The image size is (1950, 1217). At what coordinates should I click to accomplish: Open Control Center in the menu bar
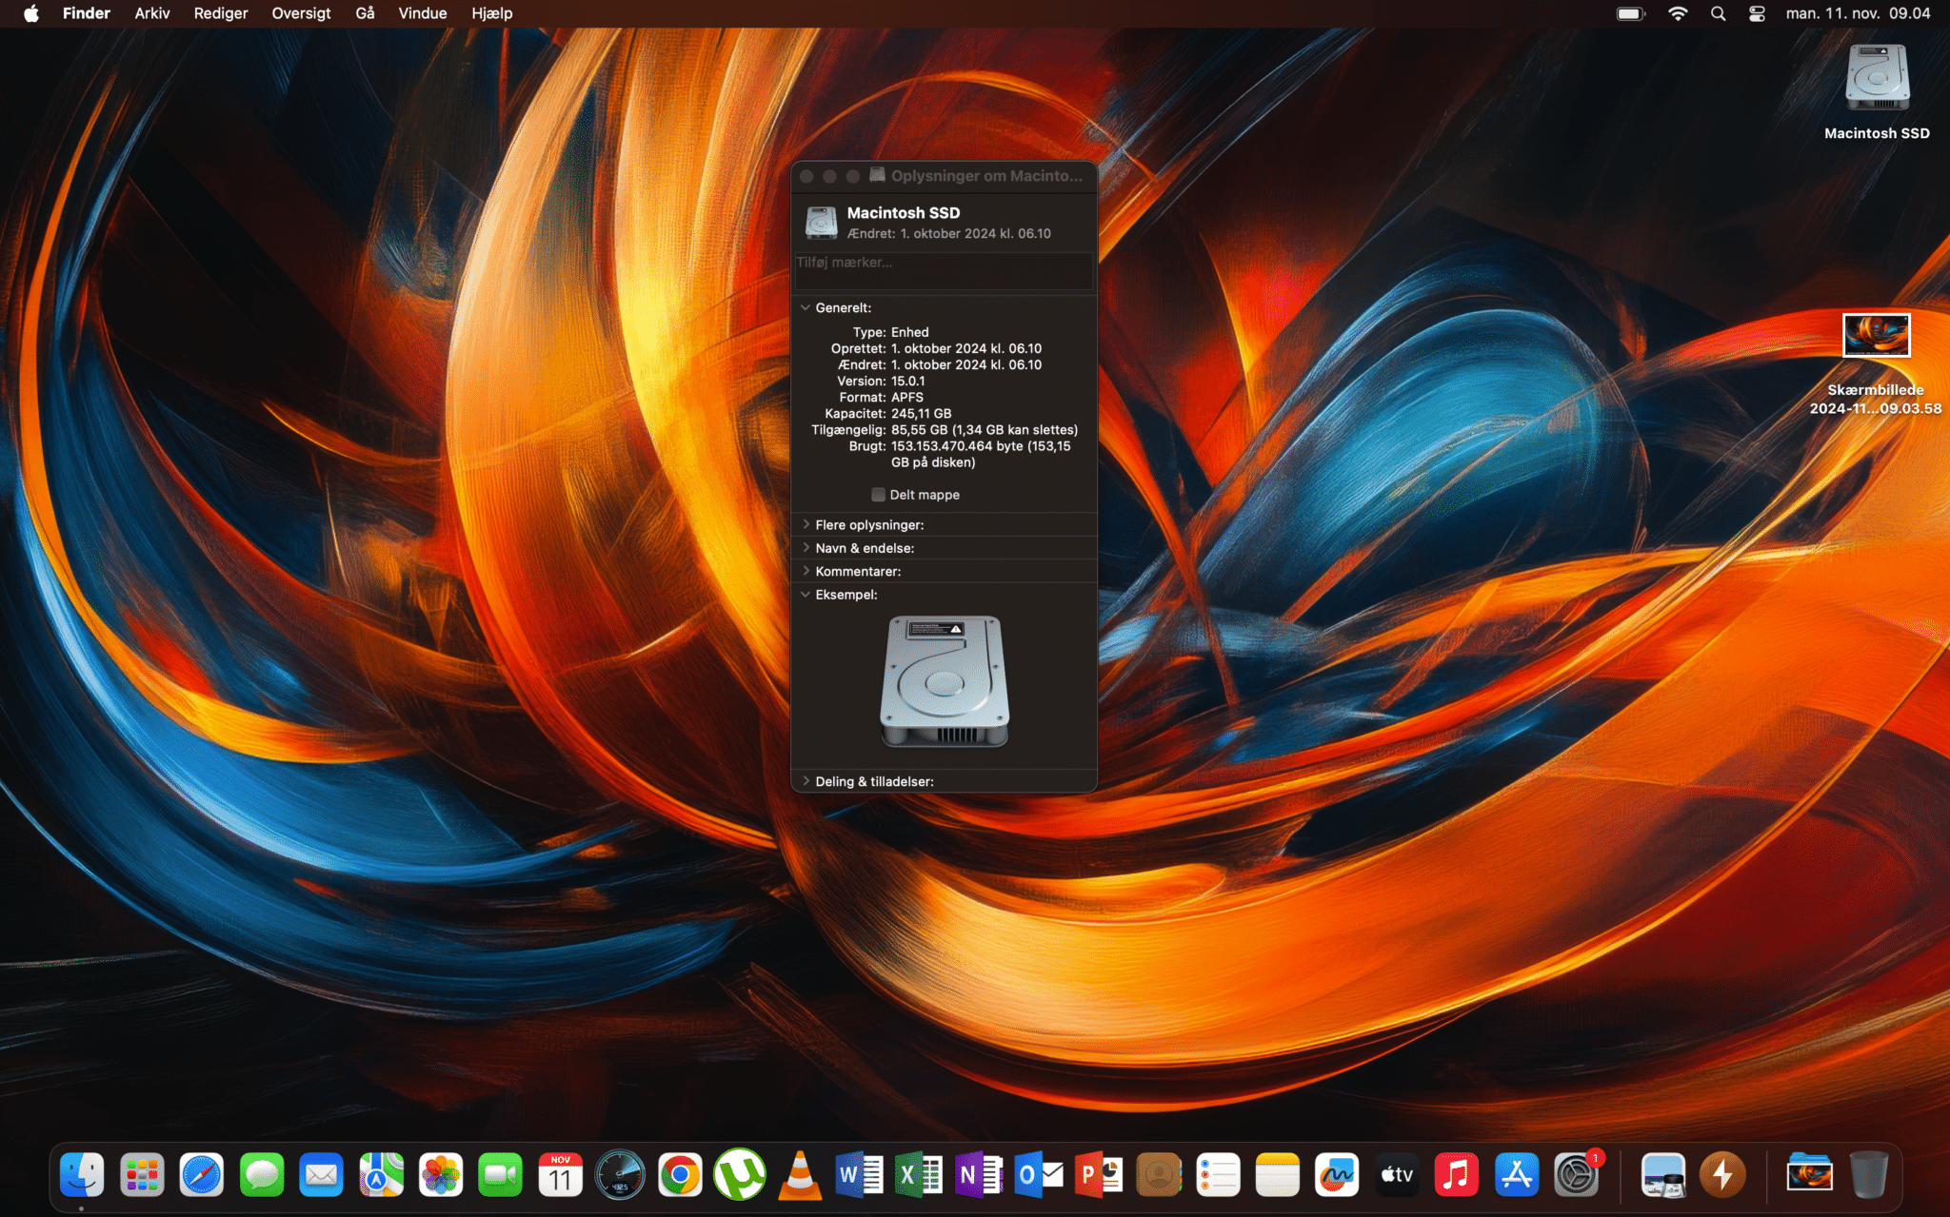tap(1757, 13)
